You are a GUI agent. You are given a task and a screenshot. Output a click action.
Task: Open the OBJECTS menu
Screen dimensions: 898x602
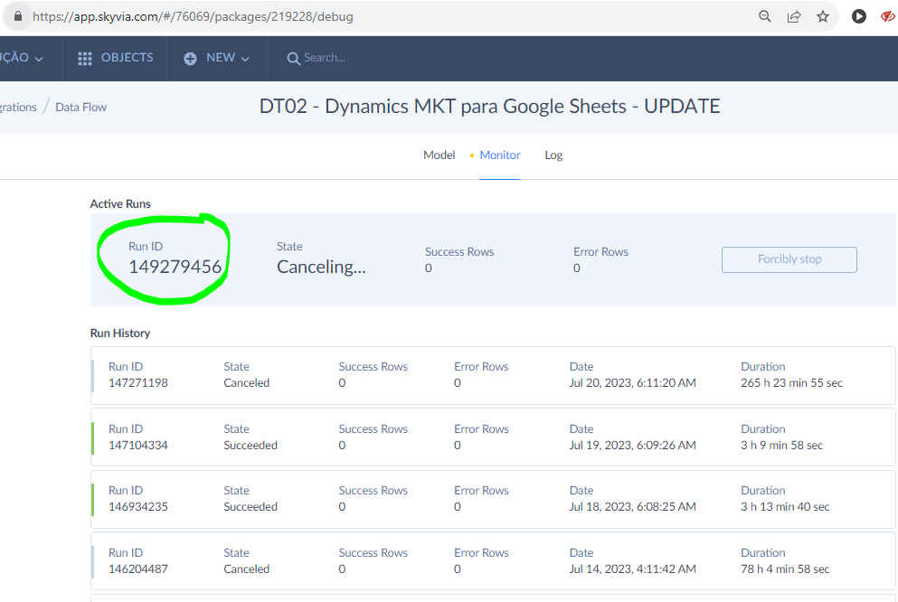point(116,58)
